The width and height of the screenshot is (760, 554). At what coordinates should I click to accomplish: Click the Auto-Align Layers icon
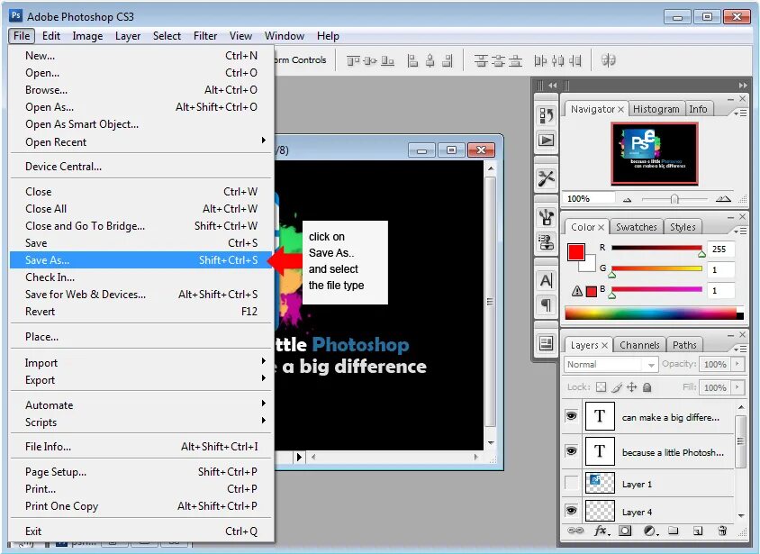point(609,60)
